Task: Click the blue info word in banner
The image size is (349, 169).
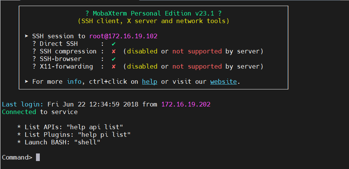Action: click(x=74, y=81)
